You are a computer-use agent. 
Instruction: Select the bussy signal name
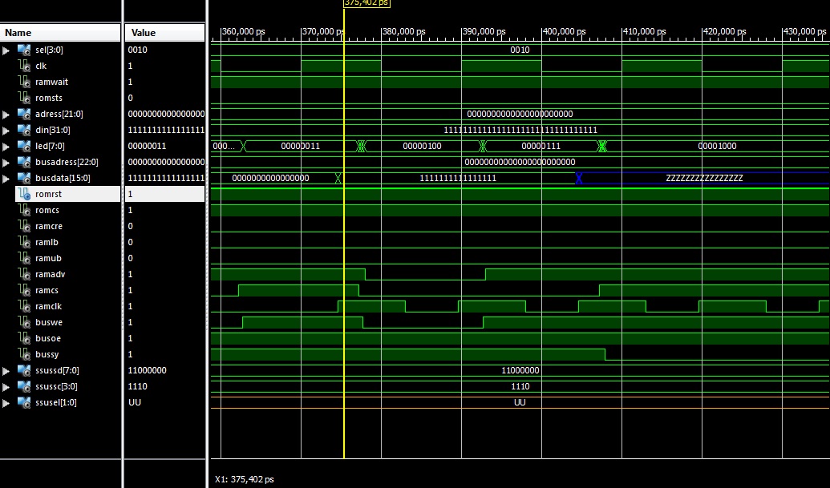pyautogui.click(x=47, y=354)
